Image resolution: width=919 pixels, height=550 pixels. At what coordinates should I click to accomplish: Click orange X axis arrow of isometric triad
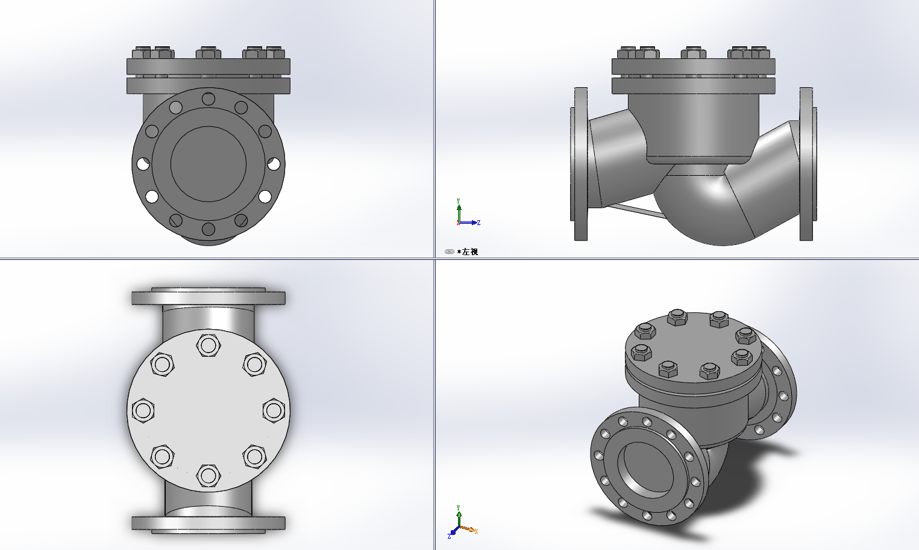pos(469,530)
